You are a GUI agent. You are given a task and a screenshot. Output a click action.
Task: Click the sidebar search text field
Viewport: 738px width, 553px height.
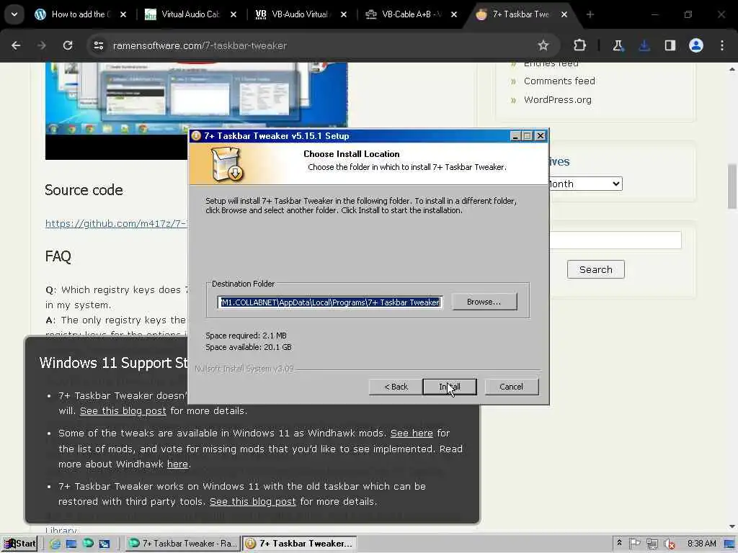[x=615, y=240]
